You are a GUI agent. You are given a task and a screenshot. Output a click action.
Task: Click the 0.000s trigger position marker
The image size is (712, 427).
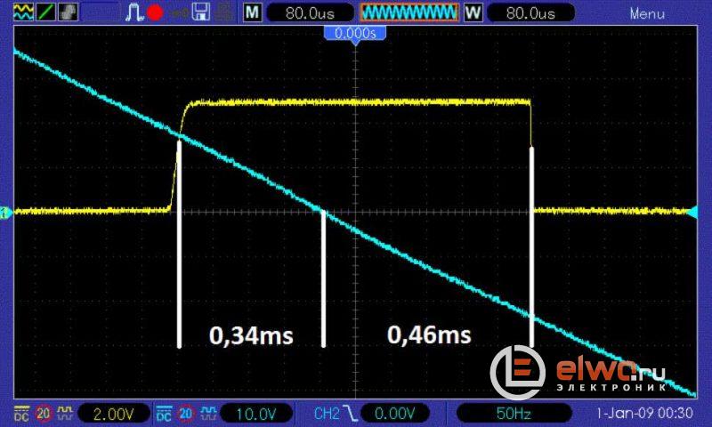(355, 35)
